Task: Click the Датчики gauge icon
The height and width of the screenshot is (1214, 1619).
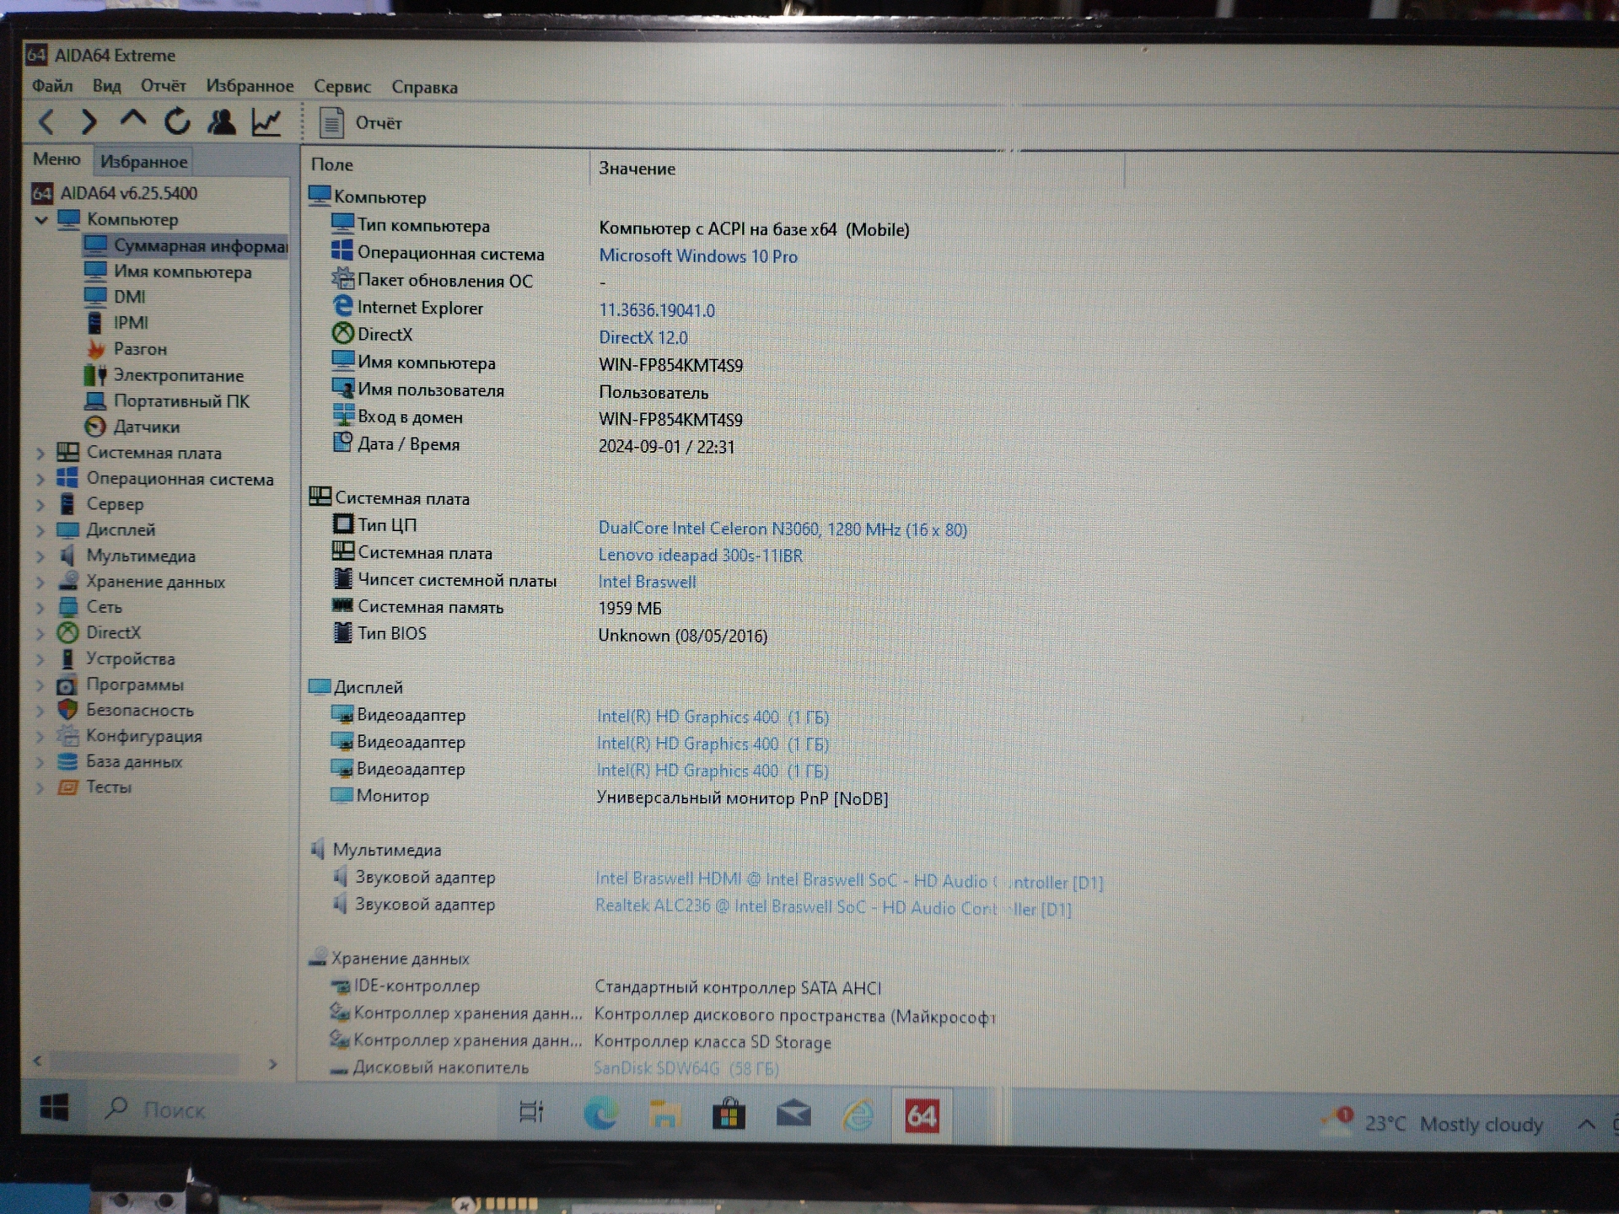Action: click(95, 427)
